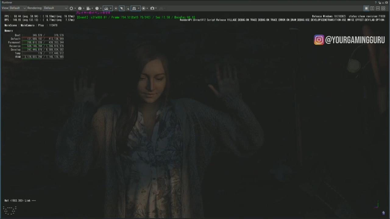Image resolution: width=390 pixels, height=219 pixels.
Task: Expand the gear settings dropdown arrow
Action: point(75,8)
